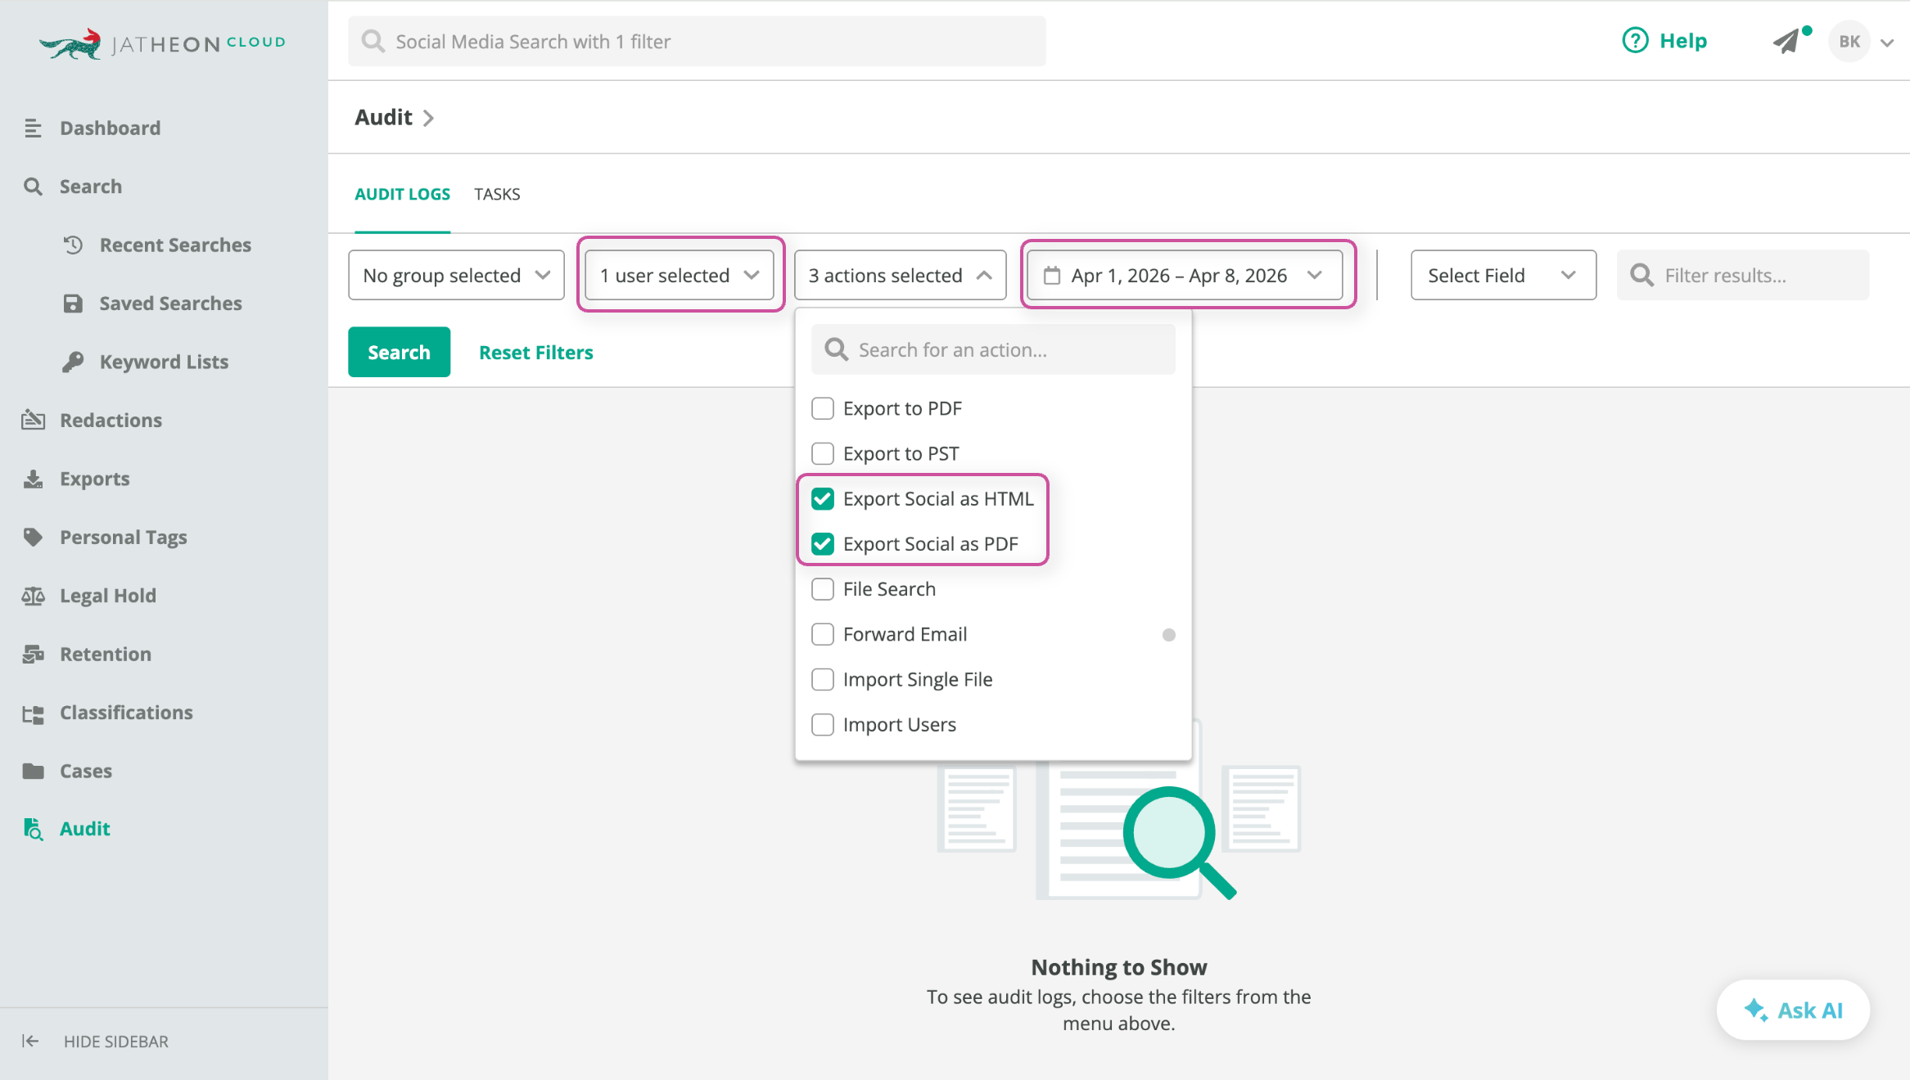Open Cases in the sidebar

[85, 771]
